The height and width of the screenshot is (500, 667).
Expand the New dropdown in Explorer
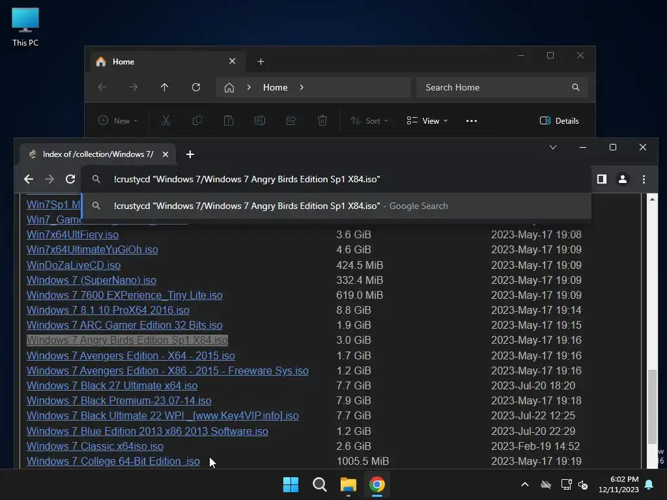coord(118,120)
